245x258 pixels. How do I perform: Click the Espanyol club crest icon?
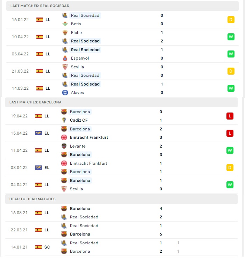[x=65, y=58]
